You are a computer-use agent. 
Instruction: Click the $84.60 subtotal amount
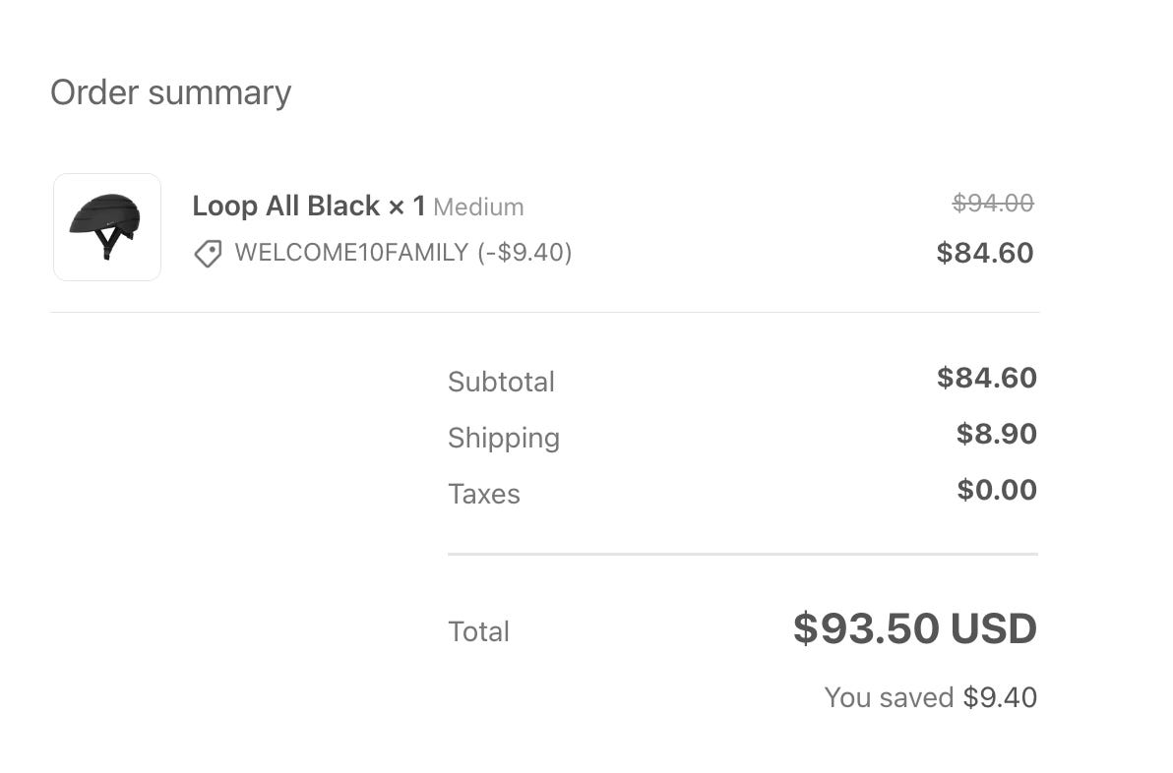(986, 378)
